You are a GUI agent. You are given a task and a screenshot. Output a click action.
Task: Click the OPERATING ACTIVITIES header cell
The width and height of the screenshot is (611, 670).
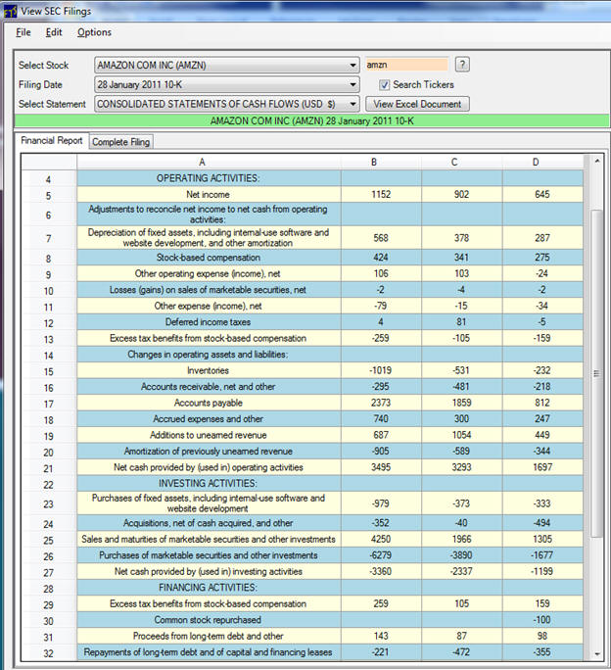[x=209, y=178]
